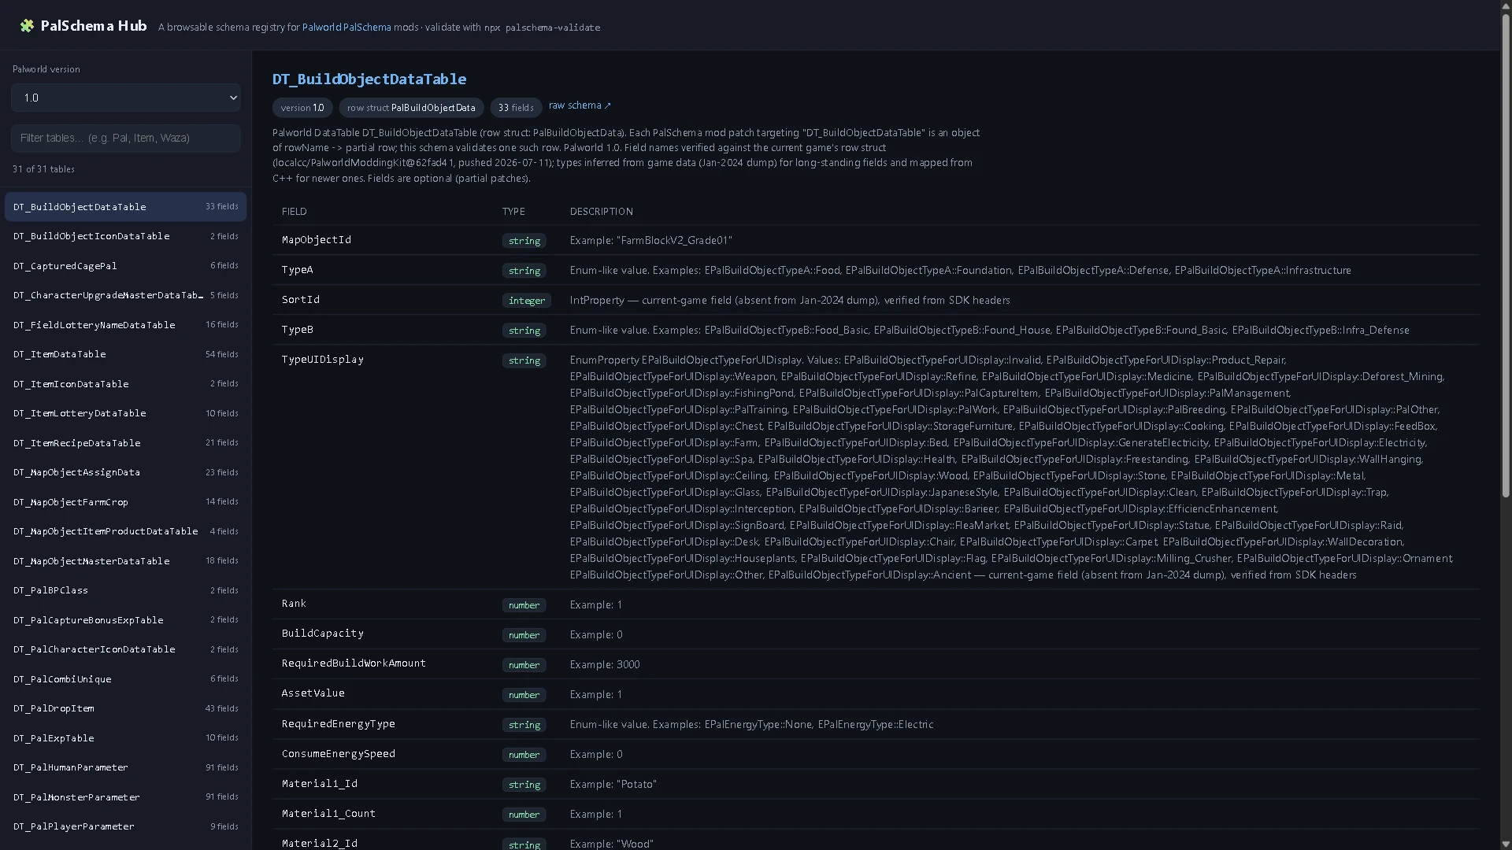Click the page's vertical scrollbar thumb
Viewport: 1512px width, 850px height.
[1506, 256]
